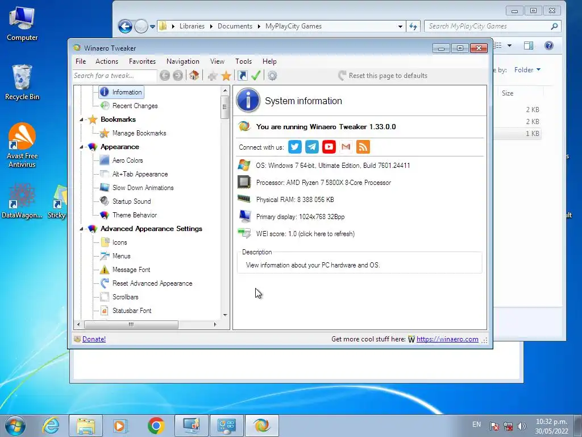Image resolution: width=582 pixels, height=437 pixels.
Task: Open Google Chrome from taskbar
Action: pyautogui.click(x=156, y=426)
